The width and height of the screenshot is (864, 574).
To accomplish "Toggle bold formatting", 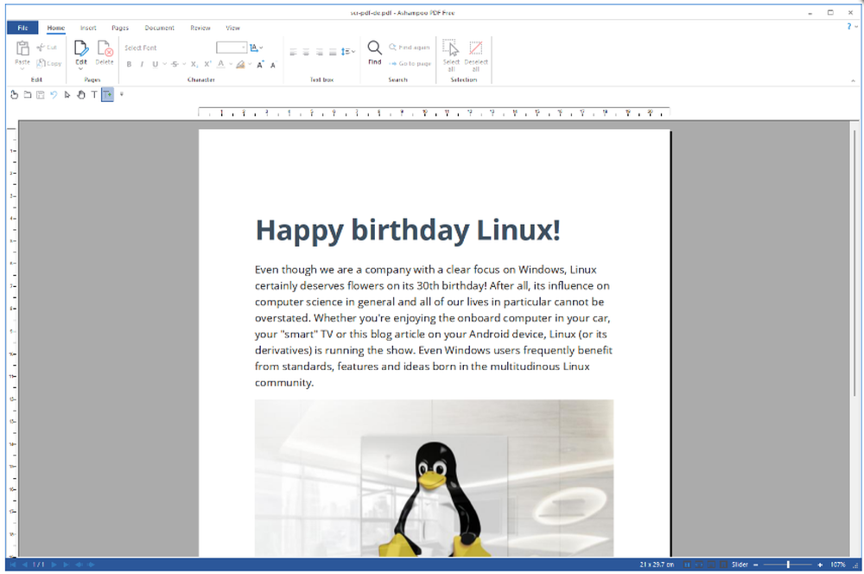I will (x=129, y=63).
